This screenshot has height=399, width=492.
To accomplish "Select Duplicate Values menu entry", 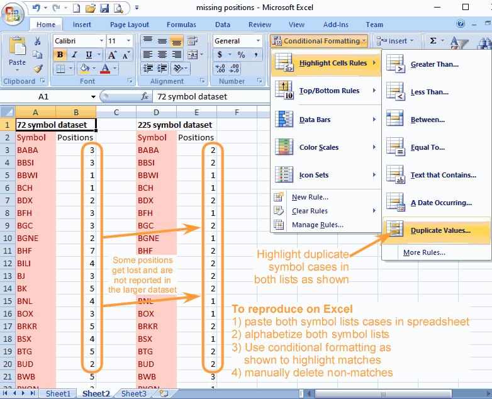I will click(440, 230).
